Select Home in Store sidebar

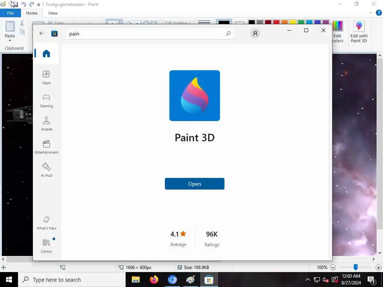tap(46, 53)
